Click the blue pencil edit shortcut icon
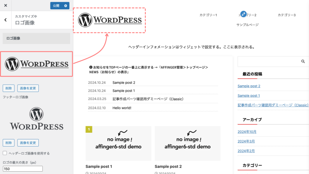The height and width of the screenshot is (174, 309). (x=243, y=14)
